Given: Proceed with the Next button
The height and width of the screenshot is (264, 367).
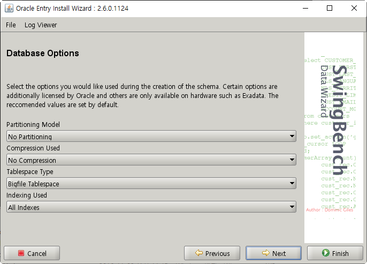Looking at the screenshot, I should 273,253.
